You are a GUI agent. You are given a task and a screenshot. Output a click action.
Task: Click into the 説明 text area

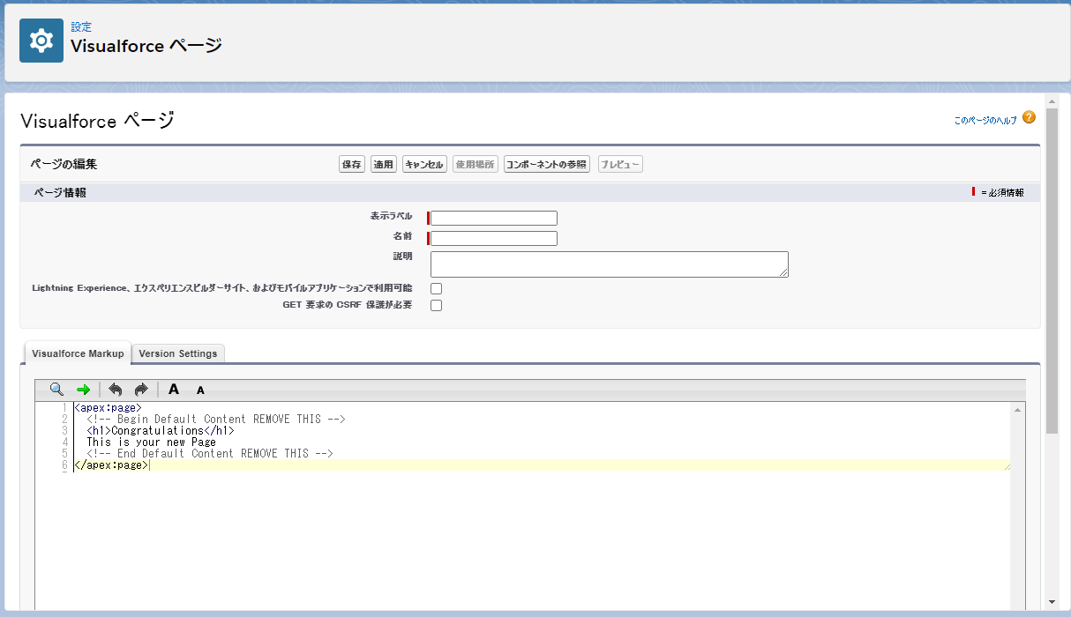610,264
